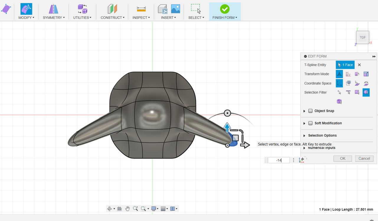
Task: Activate the Zoom magnifier tool
Action: (x=135, y=209)
